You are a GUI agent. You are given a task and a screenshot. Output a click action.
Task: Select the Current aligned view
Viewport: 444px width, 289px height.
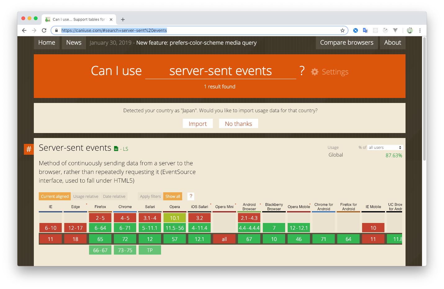pos(55,196)
